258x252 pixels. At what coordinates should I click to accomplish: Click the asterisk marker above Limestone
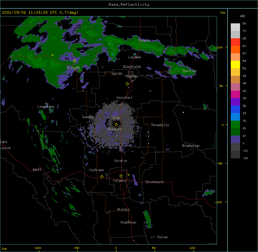pos(46,104)
